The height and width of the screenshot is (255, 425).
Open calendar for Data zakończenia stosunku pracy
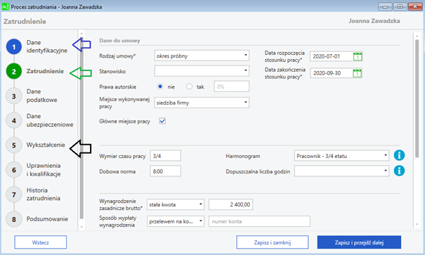pos(358,73)
